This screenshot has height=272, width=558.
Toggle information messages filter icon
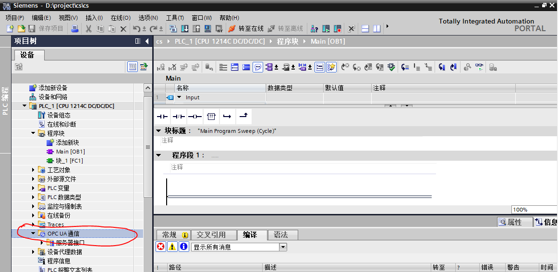coord(183,247)
